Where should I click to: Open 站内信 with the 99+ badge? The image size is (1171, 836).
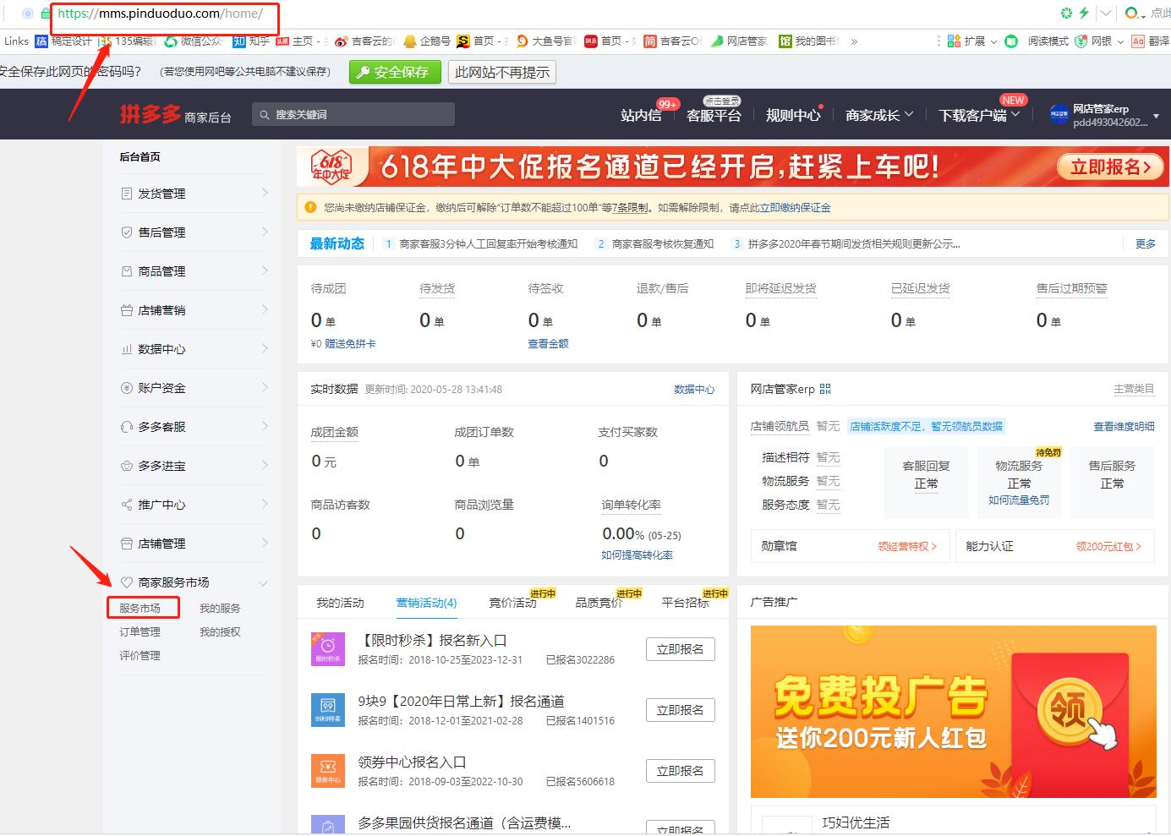[x=641, y=116]
